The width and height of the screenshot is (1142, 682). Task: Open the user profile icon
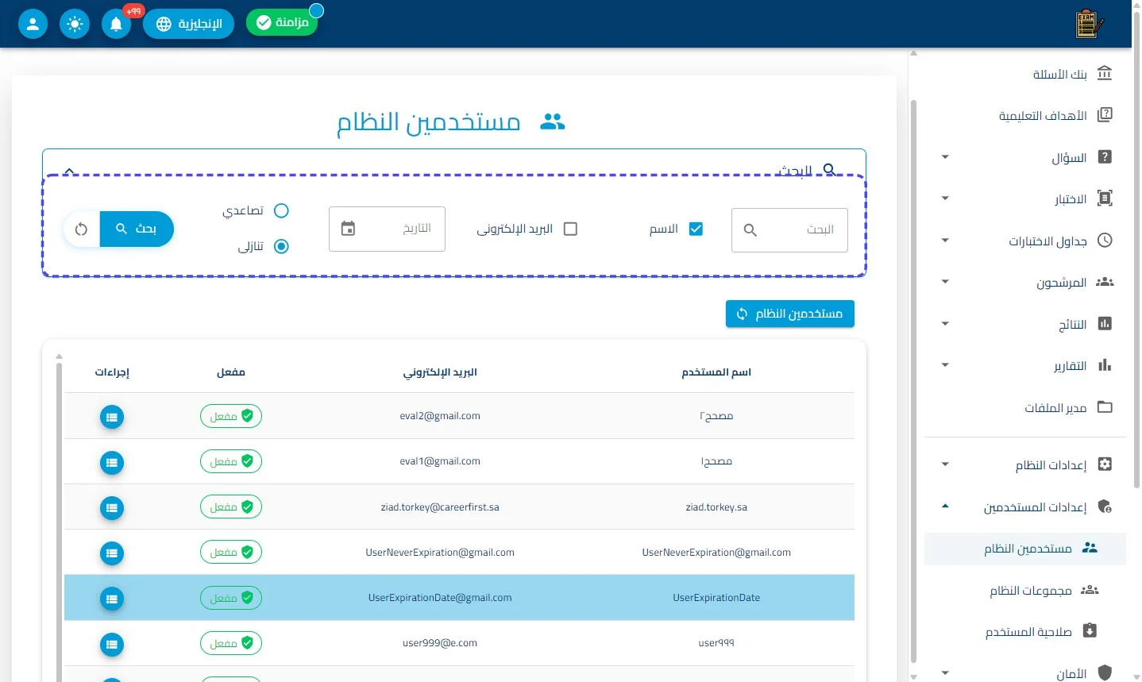point(33,24)
